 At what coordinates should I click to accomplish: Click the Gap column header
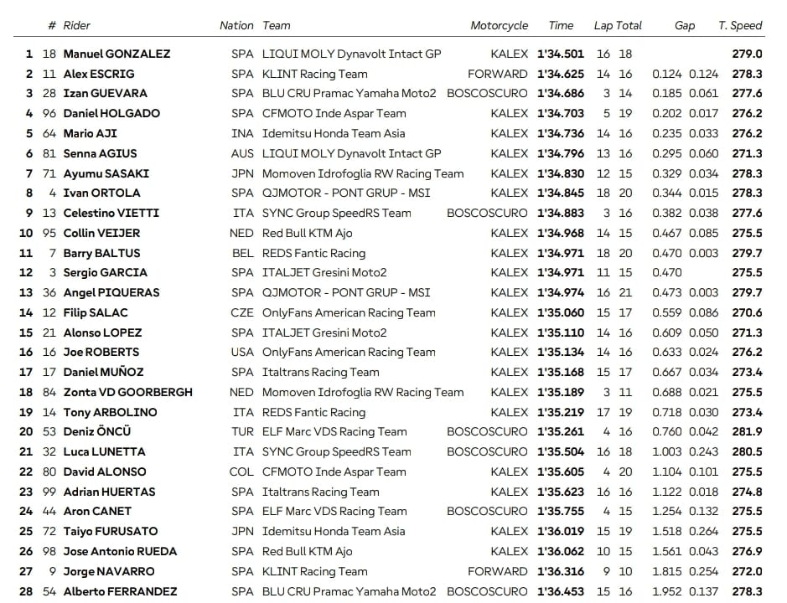(x=684, y=25)
